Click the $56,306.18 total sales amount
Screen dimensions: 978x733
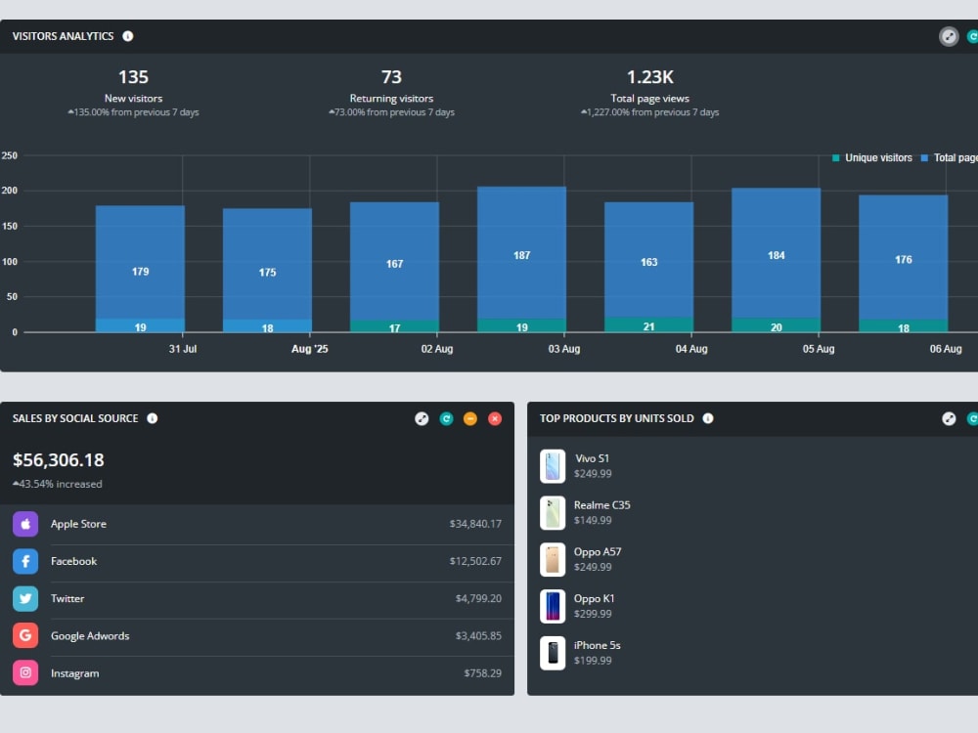tap(59, 460)
